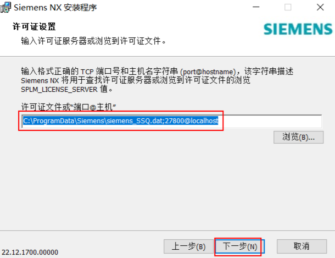Click the 许可证文件或“端口@主机” field label
The height and width of the screenshot is (258, 335).
coord(68,107)
